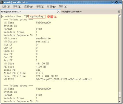Image resolution: width=123 pixels, height=104 pixels.
Task: Click the PE Size value 4.00 MB
Action: coord(41,67)
